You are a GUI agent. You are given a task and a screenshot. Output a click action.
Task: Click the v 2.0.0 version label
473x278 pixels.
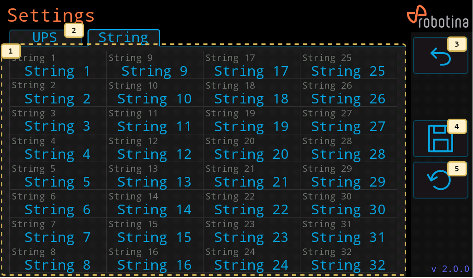(x=450, y=269)
